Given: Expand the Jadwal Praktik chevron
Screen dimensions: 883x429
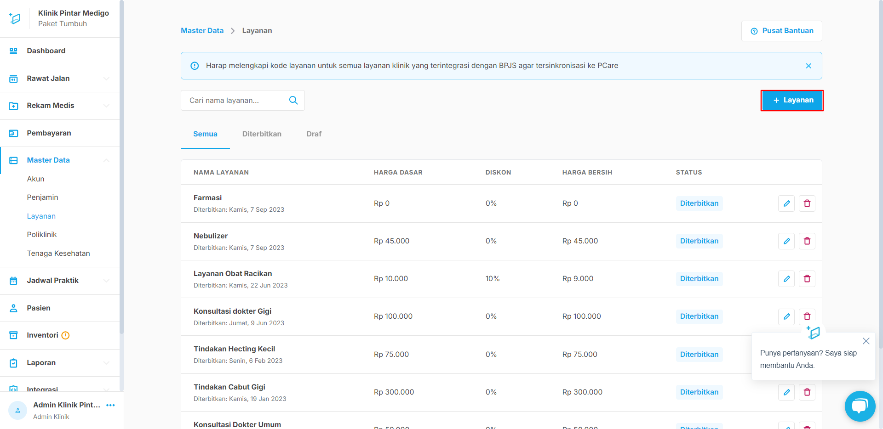Looking at the screenshot, I should click(106, 281).
